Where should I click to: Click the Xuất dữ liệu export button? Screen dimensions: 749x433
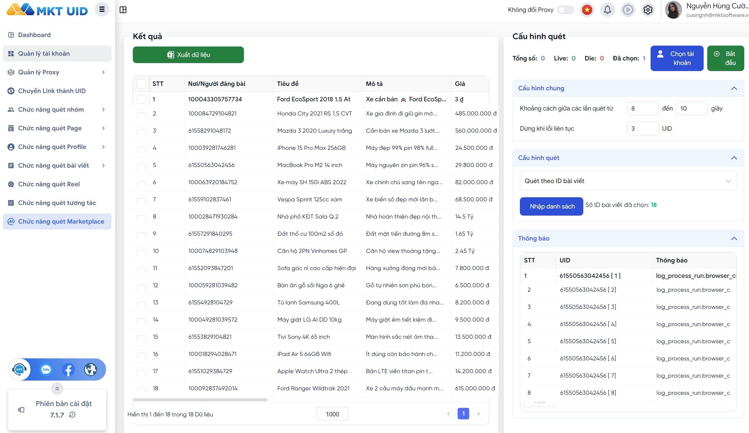pyautogui.click(x=188, y=55)
